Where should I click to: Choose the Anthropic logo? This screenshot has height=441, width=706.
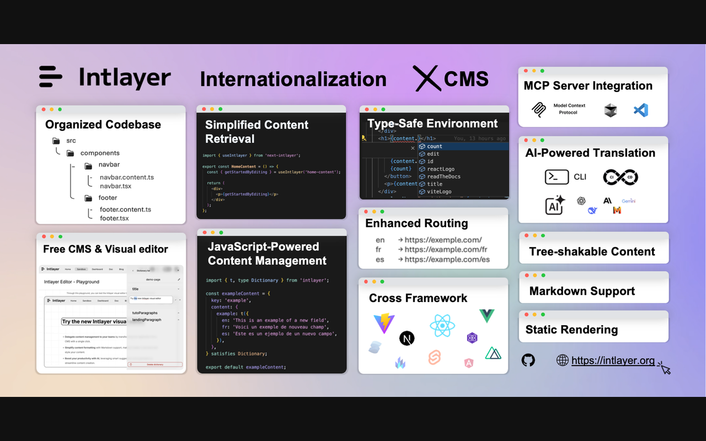607,201
